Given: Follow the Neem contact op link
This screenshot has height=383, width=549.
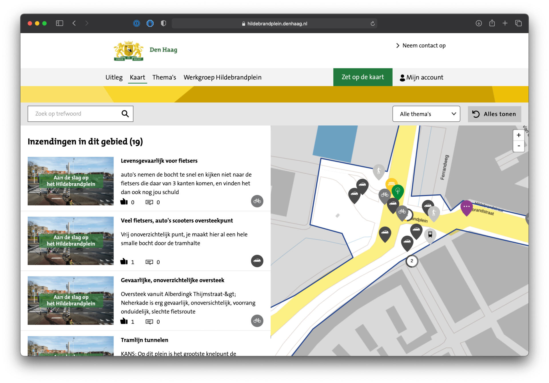Looking at the screenshot, I should pos(421,46).
